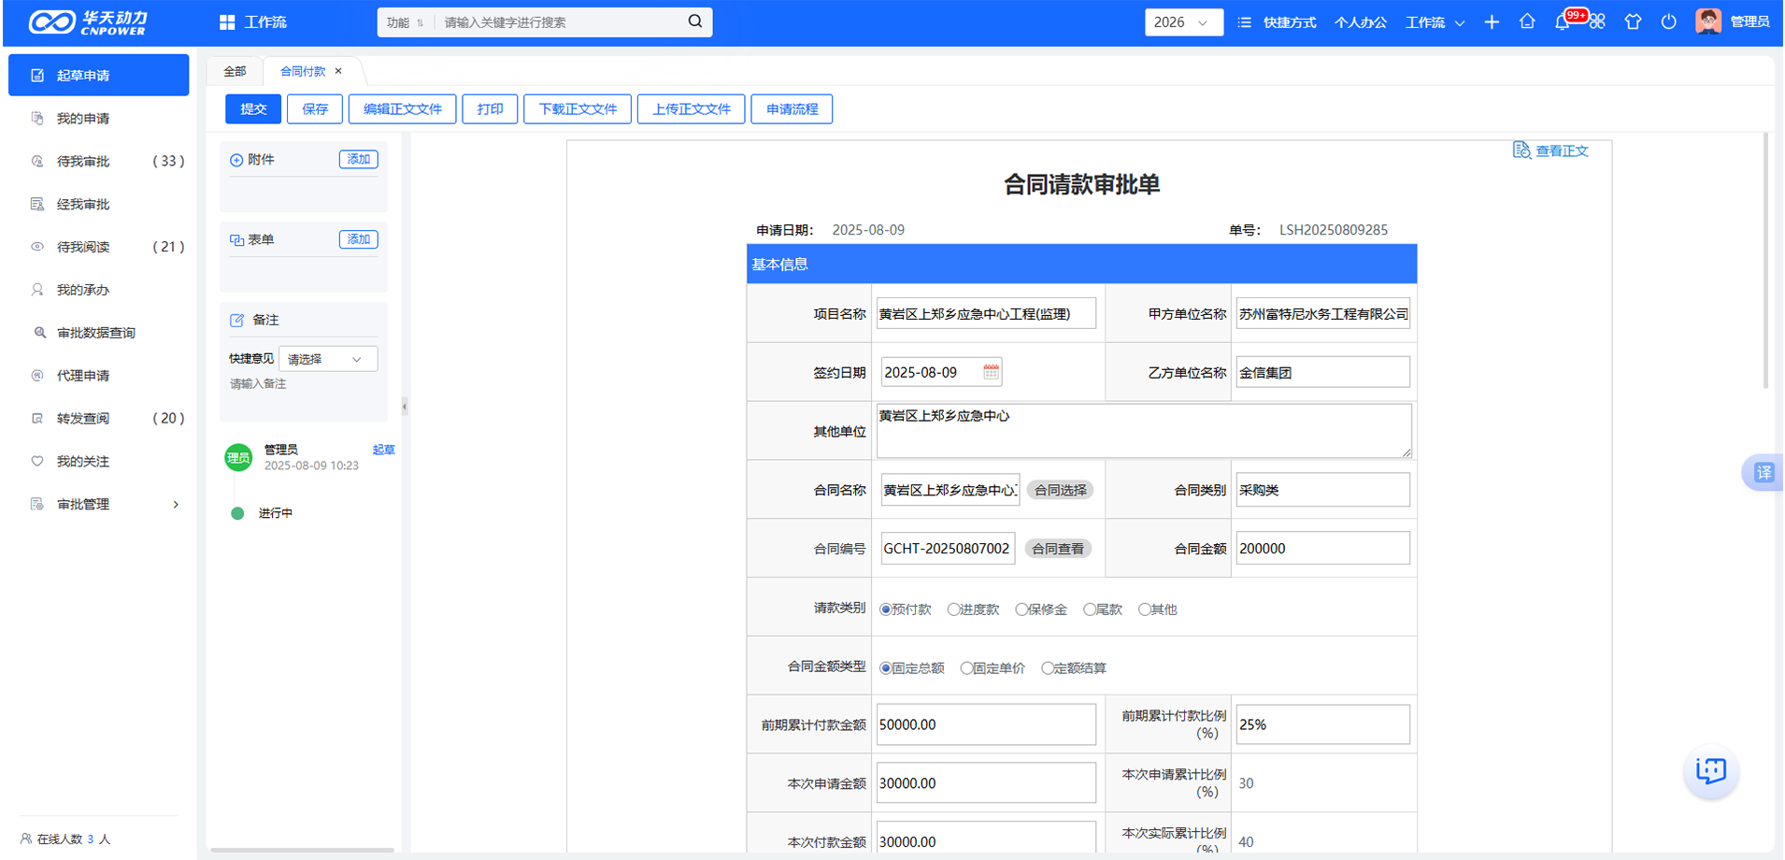Click the plus icon in top bar

click(x=1492, y=21)
